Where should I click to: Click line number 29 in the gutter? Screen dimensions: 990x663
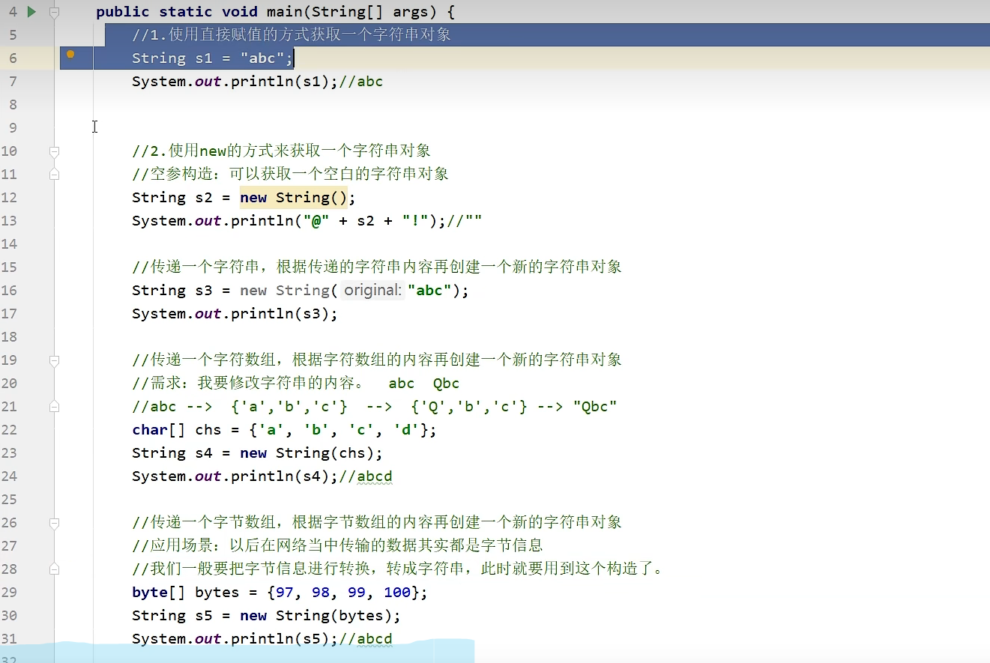[9, 593]
